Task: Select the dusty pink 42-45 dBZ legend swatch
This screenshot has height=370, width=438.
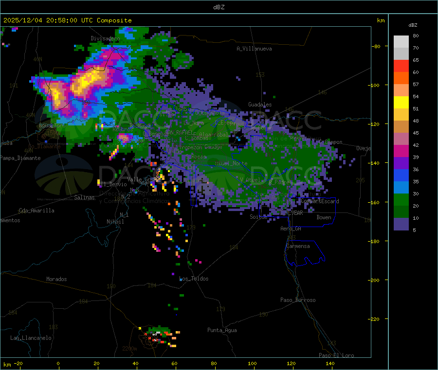Action: pyautogui.click(x=401, y=139)
